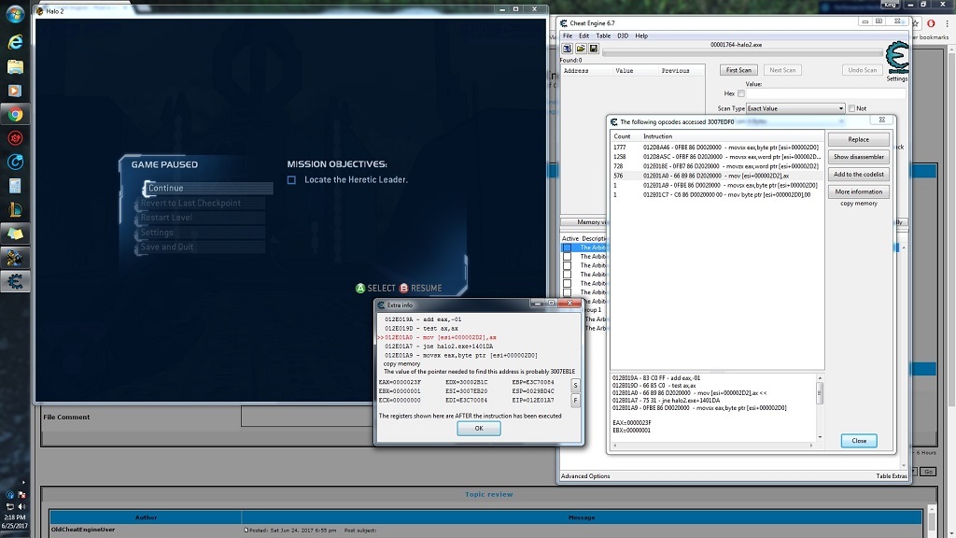The width and height of the screenshot is (956, 538).
Task: Open the red circular taskbar app icon
Action: pos(15,138)
